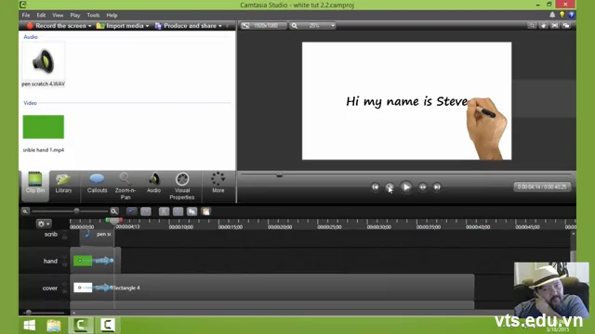The image size is (595, 334).
Task: Select the srible hand 1.mp4 video thumbnail
Action: click(x=44, y=127)
